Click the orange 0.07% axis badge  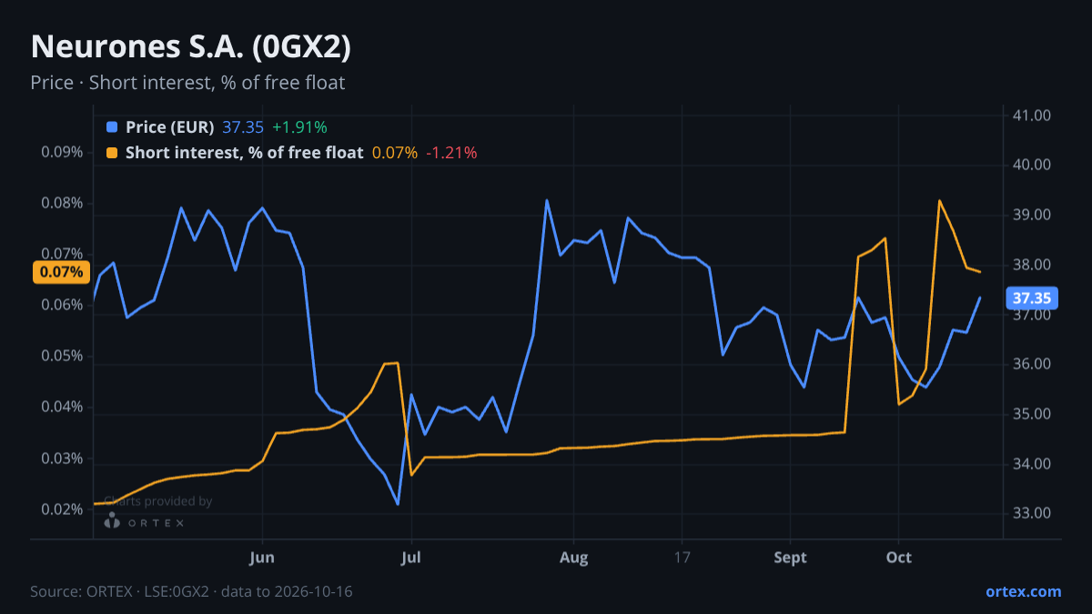61,271
